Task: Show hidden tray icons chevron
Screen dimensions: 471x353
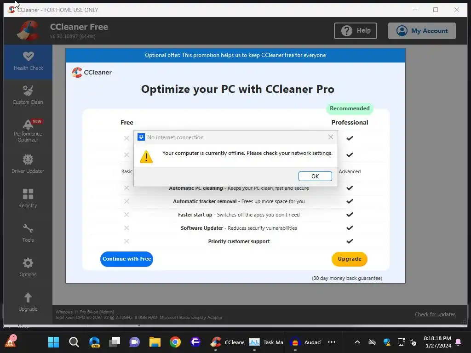Action: [x=357, y=342]
